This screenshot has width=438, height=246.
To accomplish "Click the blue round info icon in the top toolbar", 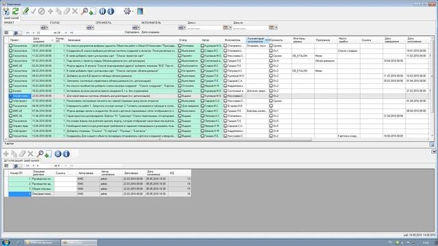I will click(x=111, y=11).
